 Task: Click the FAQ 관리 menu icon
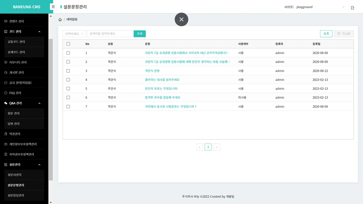click(x=6, y=93)
